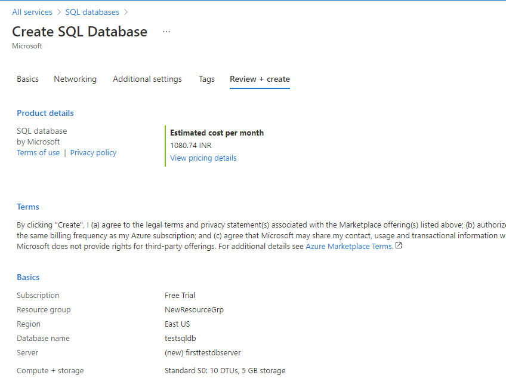The height and width of the screenshot is (378, 506).
Task: Click the NewResourceGrp value
Action: click(x=194, y=309)
